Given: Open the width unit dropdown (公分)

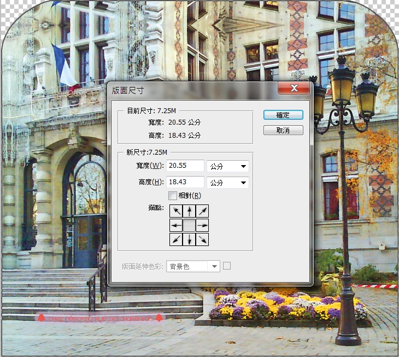Looking at the screenshot, I should point(228,166).
